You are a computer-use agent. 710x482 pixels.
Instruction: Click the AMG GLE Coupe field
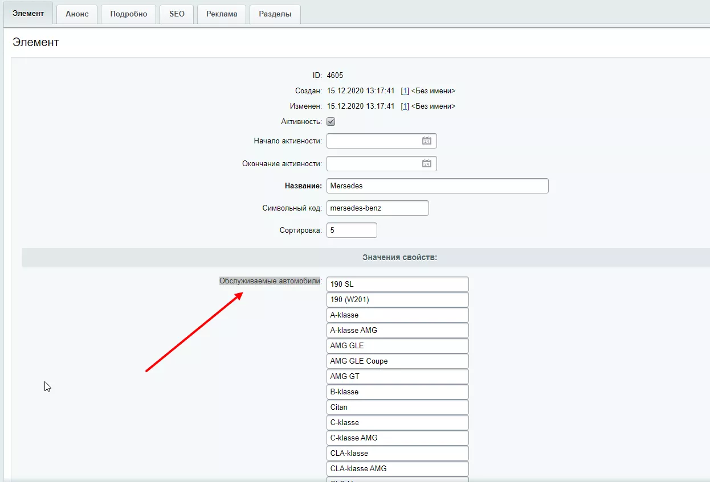point(398,361)
